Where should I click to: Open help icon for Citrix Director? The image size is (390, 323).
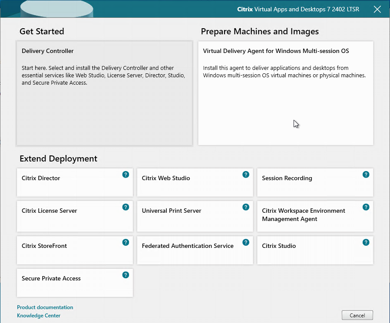coord(126,175)
